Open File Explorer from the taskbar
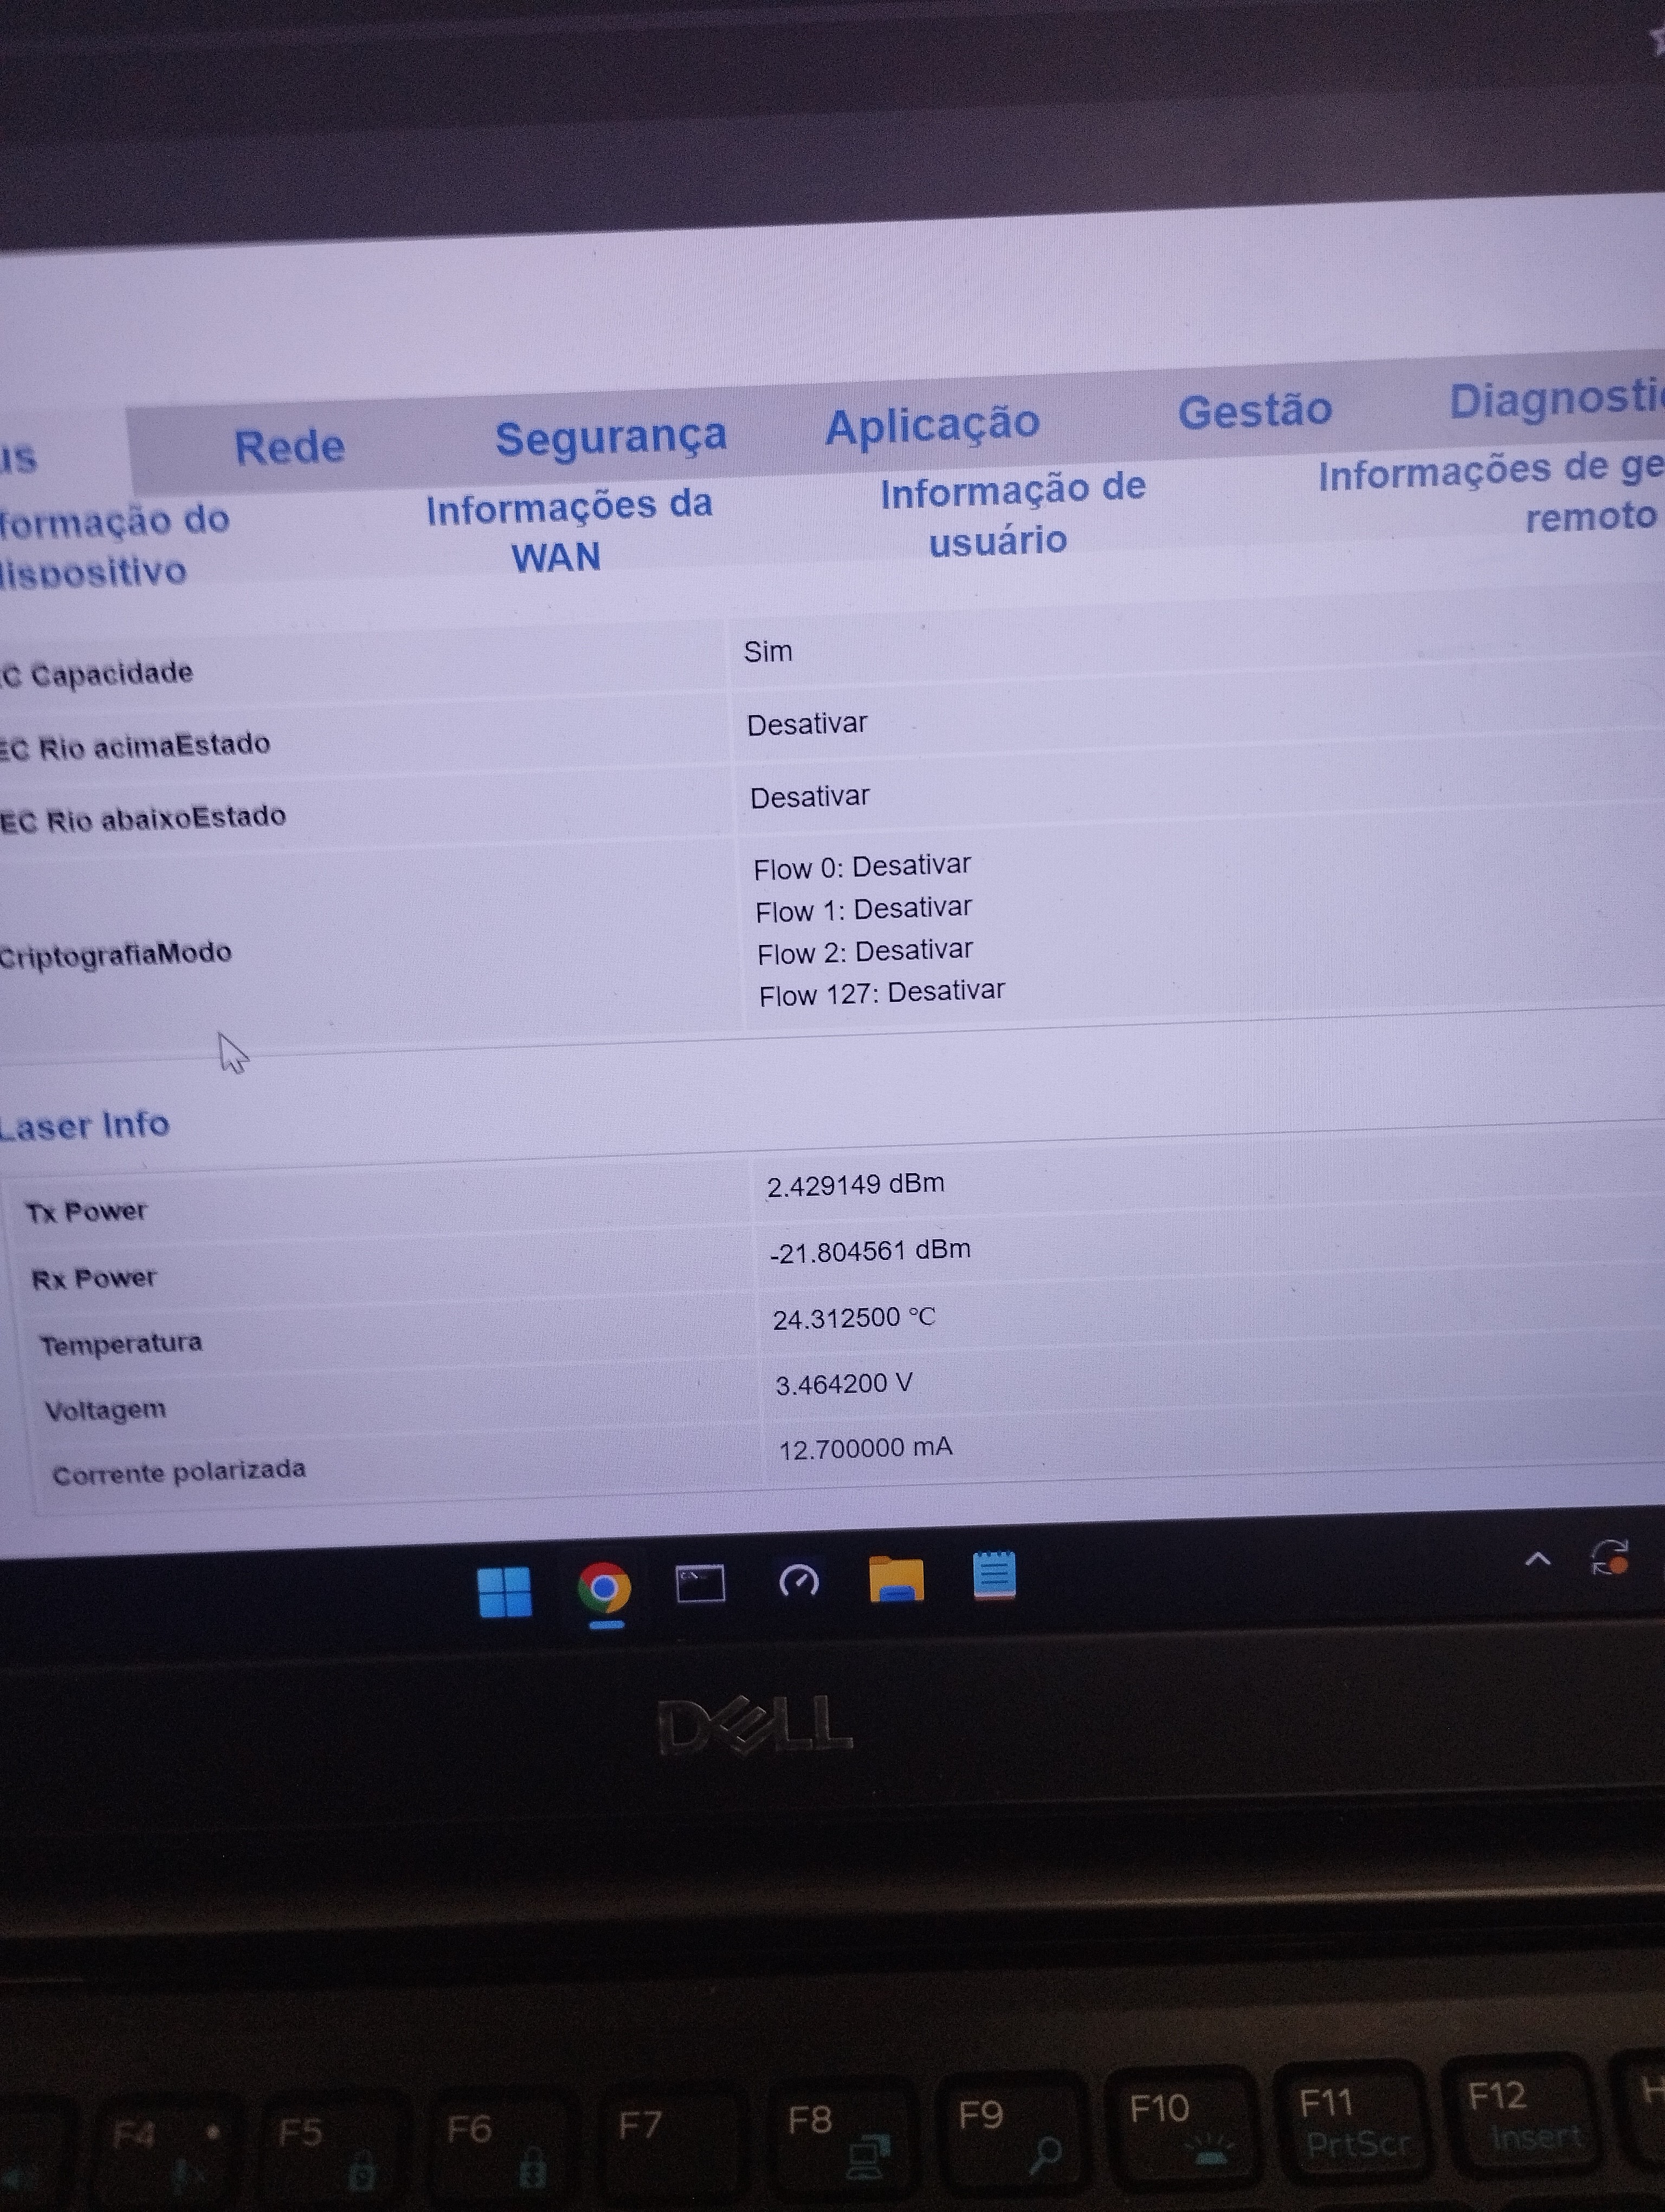 896,1579
